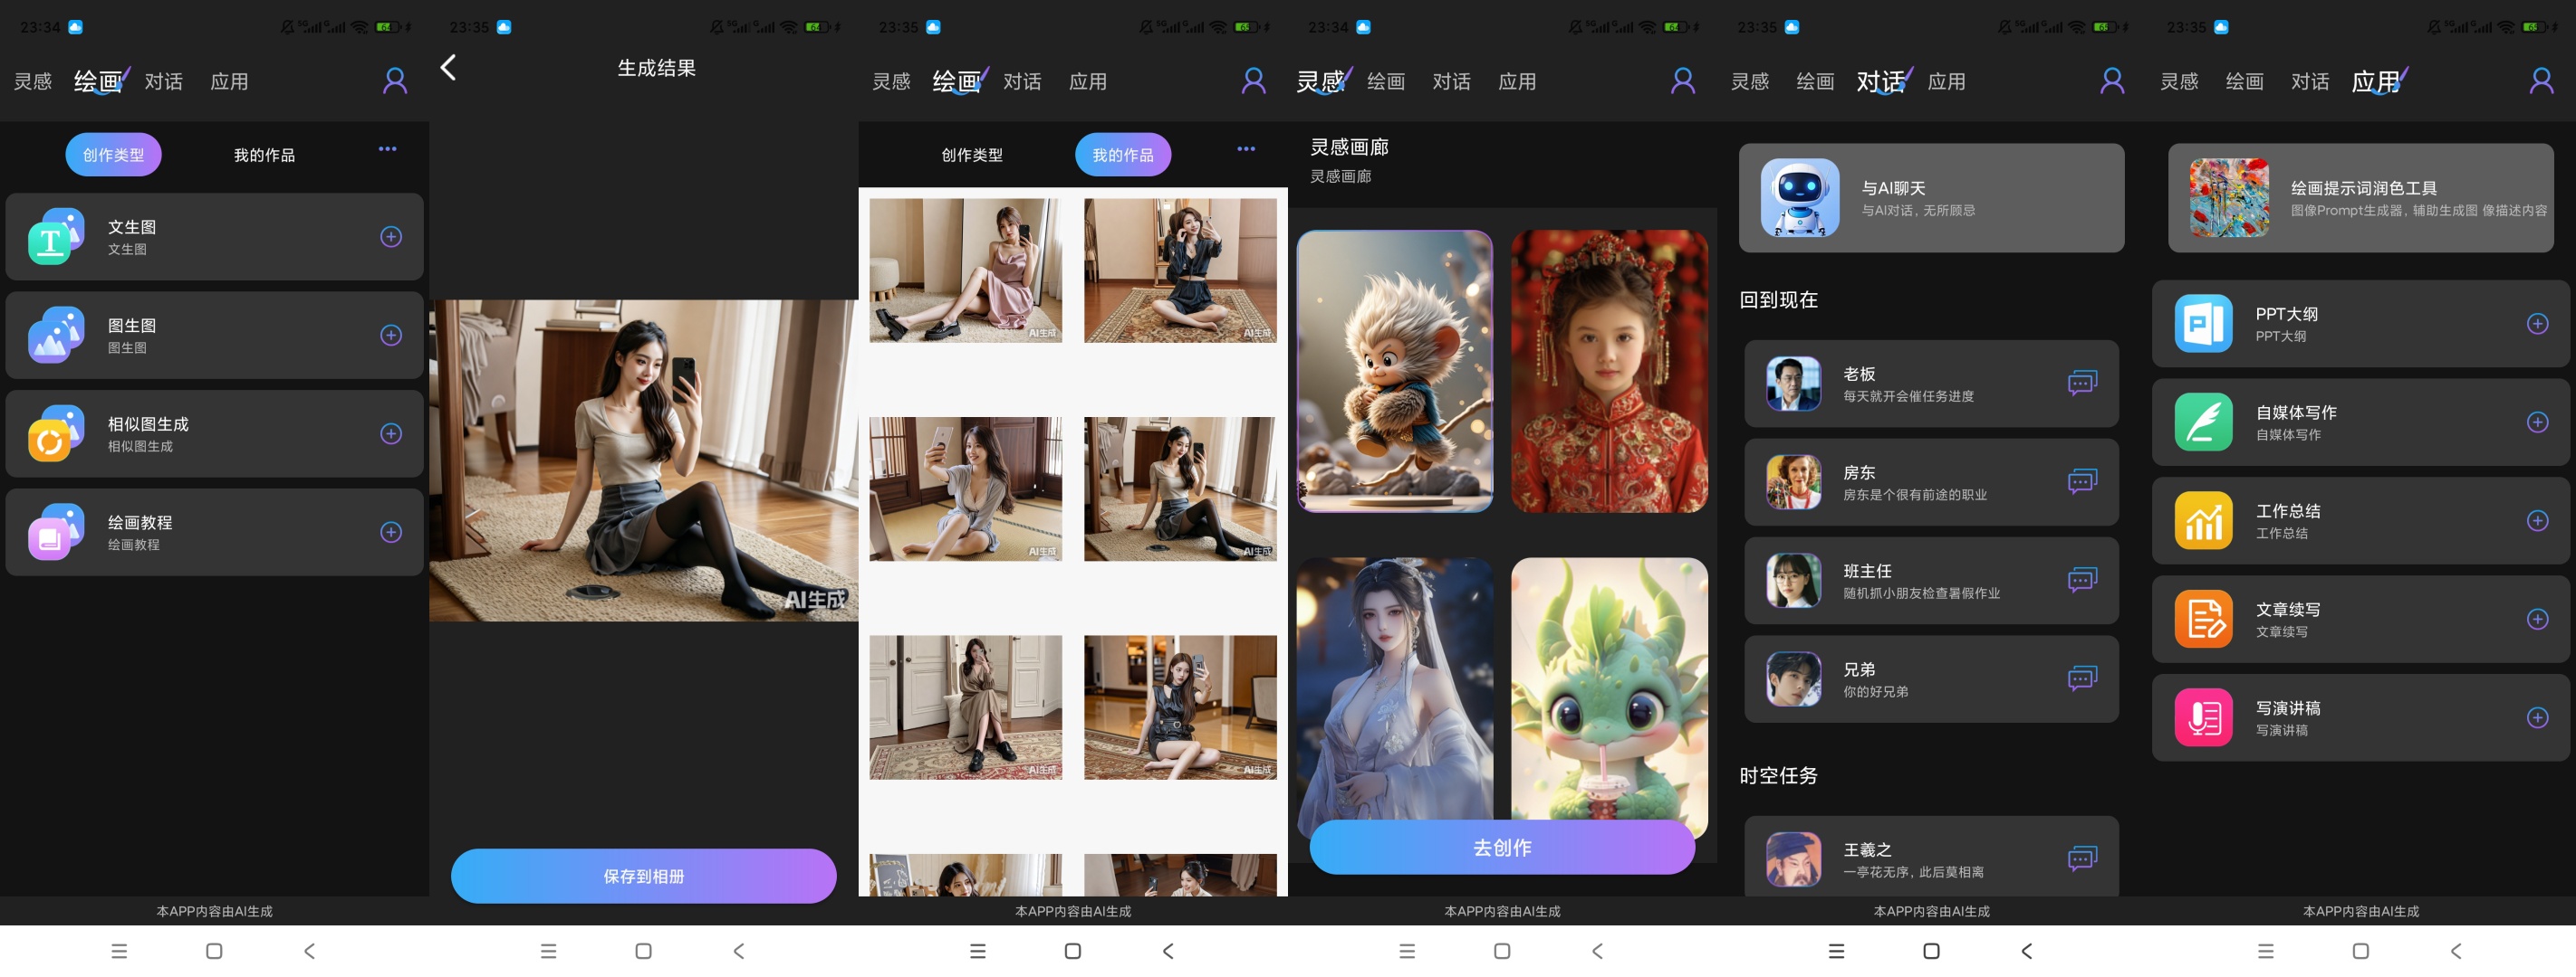
Task: Tap the 去创作 button
Action: coord(1502,847)
